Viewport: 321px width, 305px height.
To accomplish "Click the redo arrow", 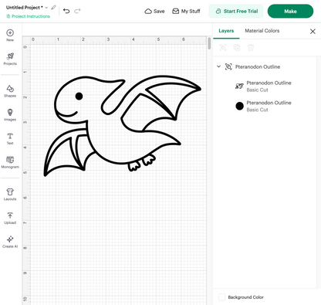I will click(77, 11).
